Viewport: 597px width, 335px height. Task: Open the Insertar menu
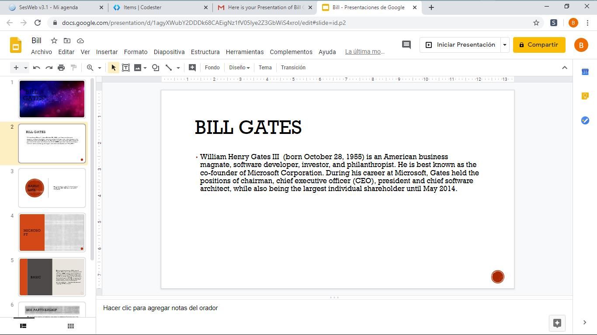tap(107, 52)
